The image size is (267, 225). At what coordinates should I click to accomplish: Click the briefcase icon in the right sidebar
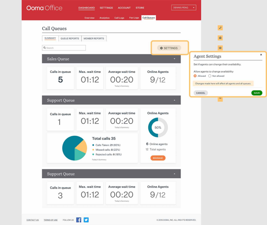click(x=220, y=38)
